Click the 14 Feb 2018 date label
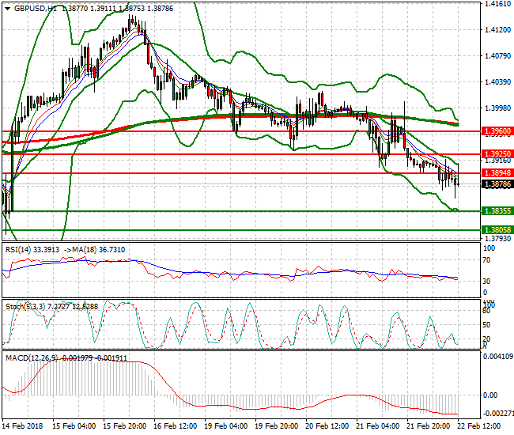This screenshot has height=435, width=514. 23,426
